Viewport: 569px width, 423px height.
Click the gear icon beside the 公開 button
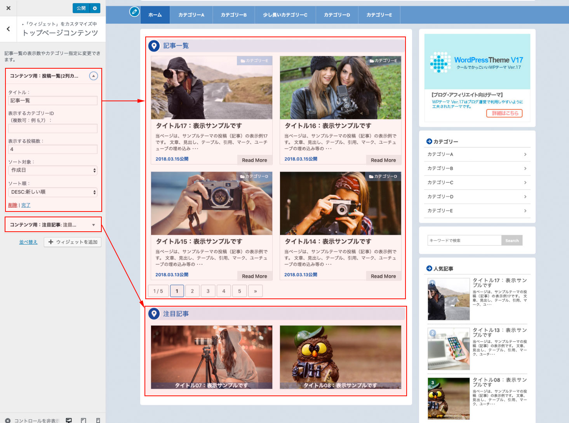pyautogui.click(x=95, y=8)
